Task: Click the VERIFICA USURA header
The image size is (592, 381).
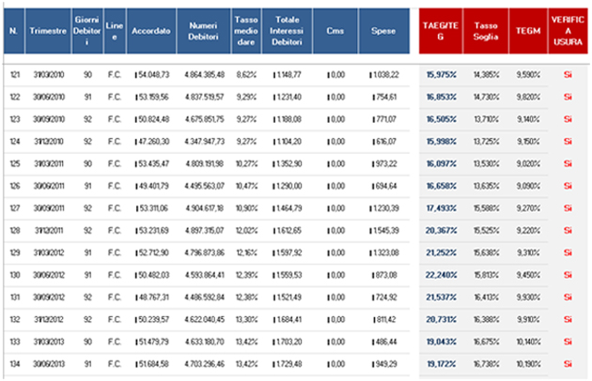Action: coord(568,31)
